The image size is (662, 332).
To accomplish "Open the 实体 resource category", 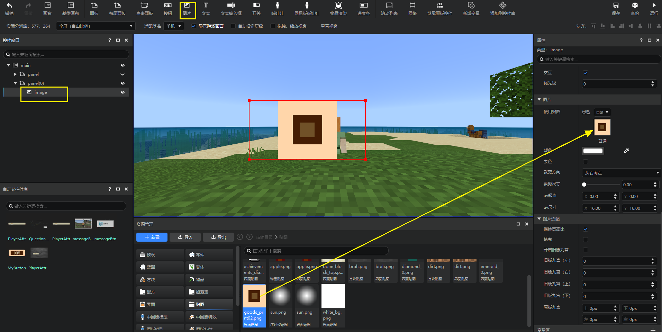I will [209, 267].
